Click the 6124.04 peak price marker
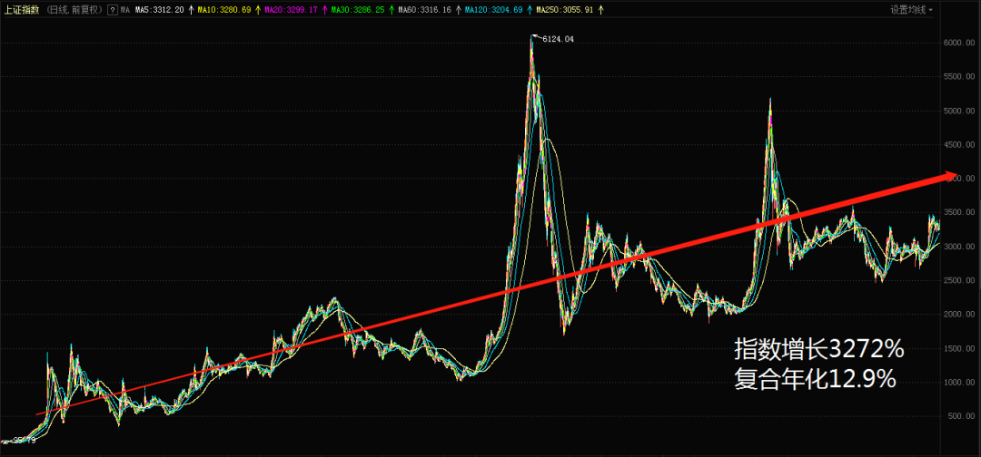Image resolution: width=981 pixels, height=457 pixels. coord(558,39)
